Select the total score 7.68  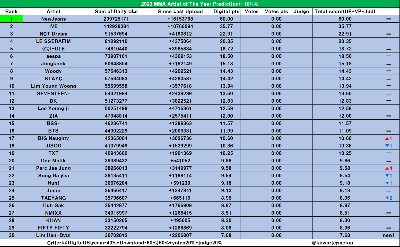[x=345, y=235]
